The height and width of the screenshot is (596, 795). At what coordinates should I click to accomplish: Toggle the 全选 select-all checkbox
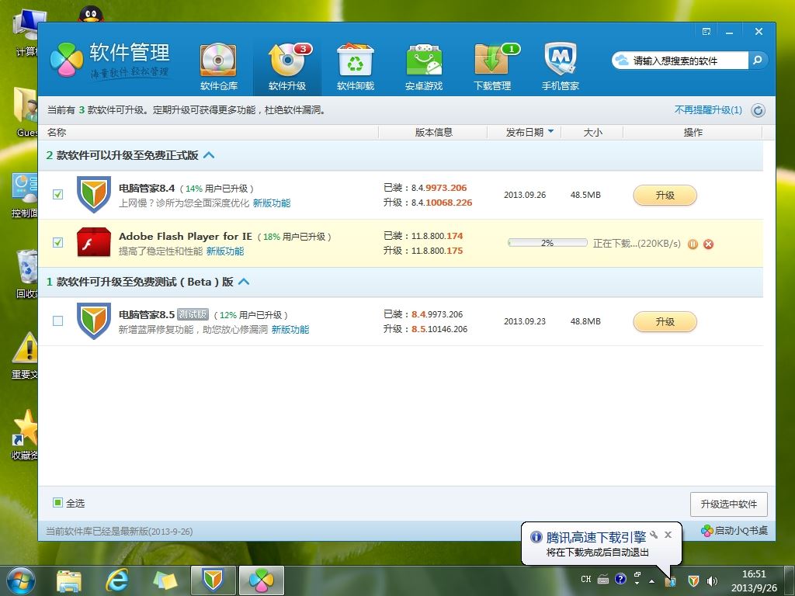pyautogui.click(x=57, y=503)
